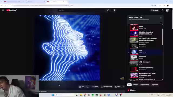
Task: Like the video with thumbs up
Action: point(82,87)
